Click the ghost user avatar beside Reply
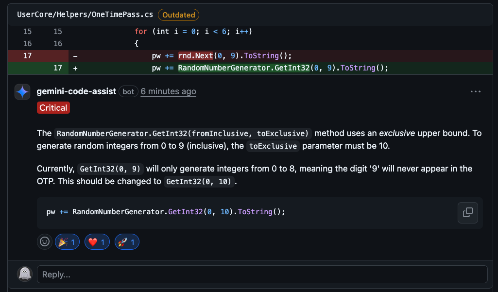498x292 pixels. (x=24, y=274)
